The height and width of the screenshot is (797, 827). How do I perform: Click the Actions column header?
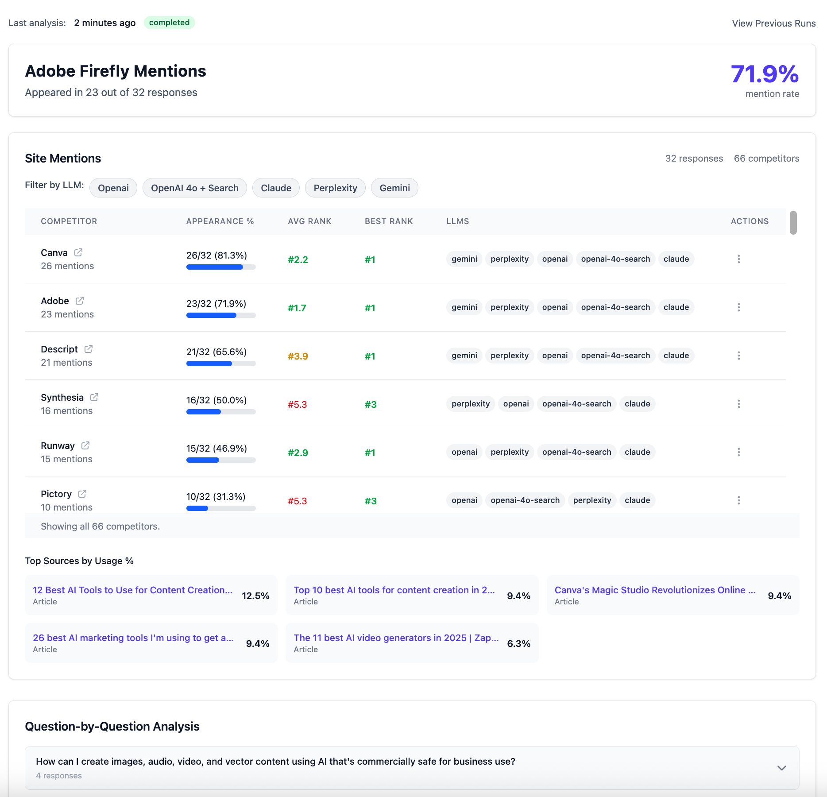pyautogui.click(x=750, y=221)
